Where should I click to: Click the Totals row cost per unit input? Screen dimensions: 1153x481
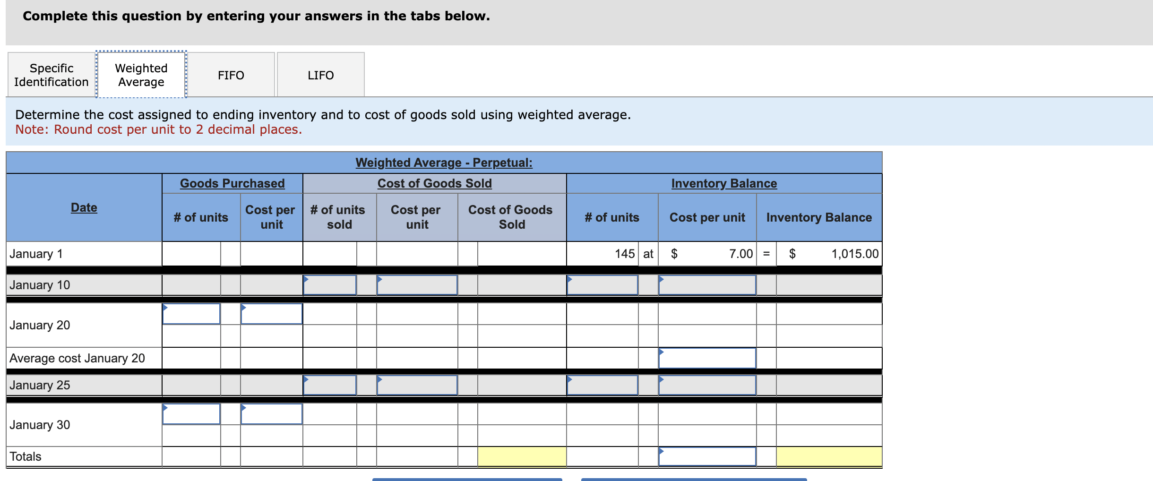(708, 456)
